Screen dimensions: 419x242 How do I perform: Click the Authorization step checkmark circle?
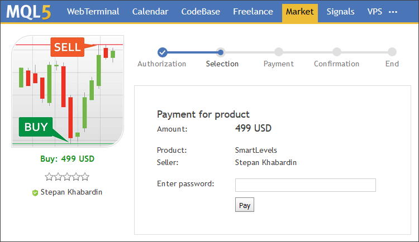tap(162, 52)
